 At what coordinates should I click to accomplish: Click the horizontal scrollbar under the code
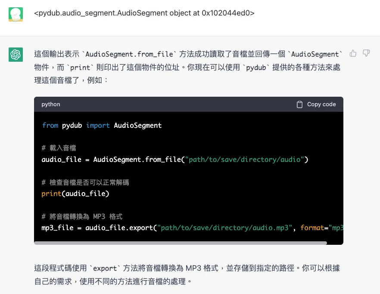181,243
